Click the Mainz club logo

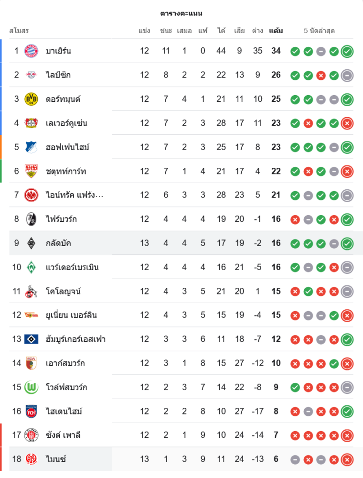click(31, 459)
